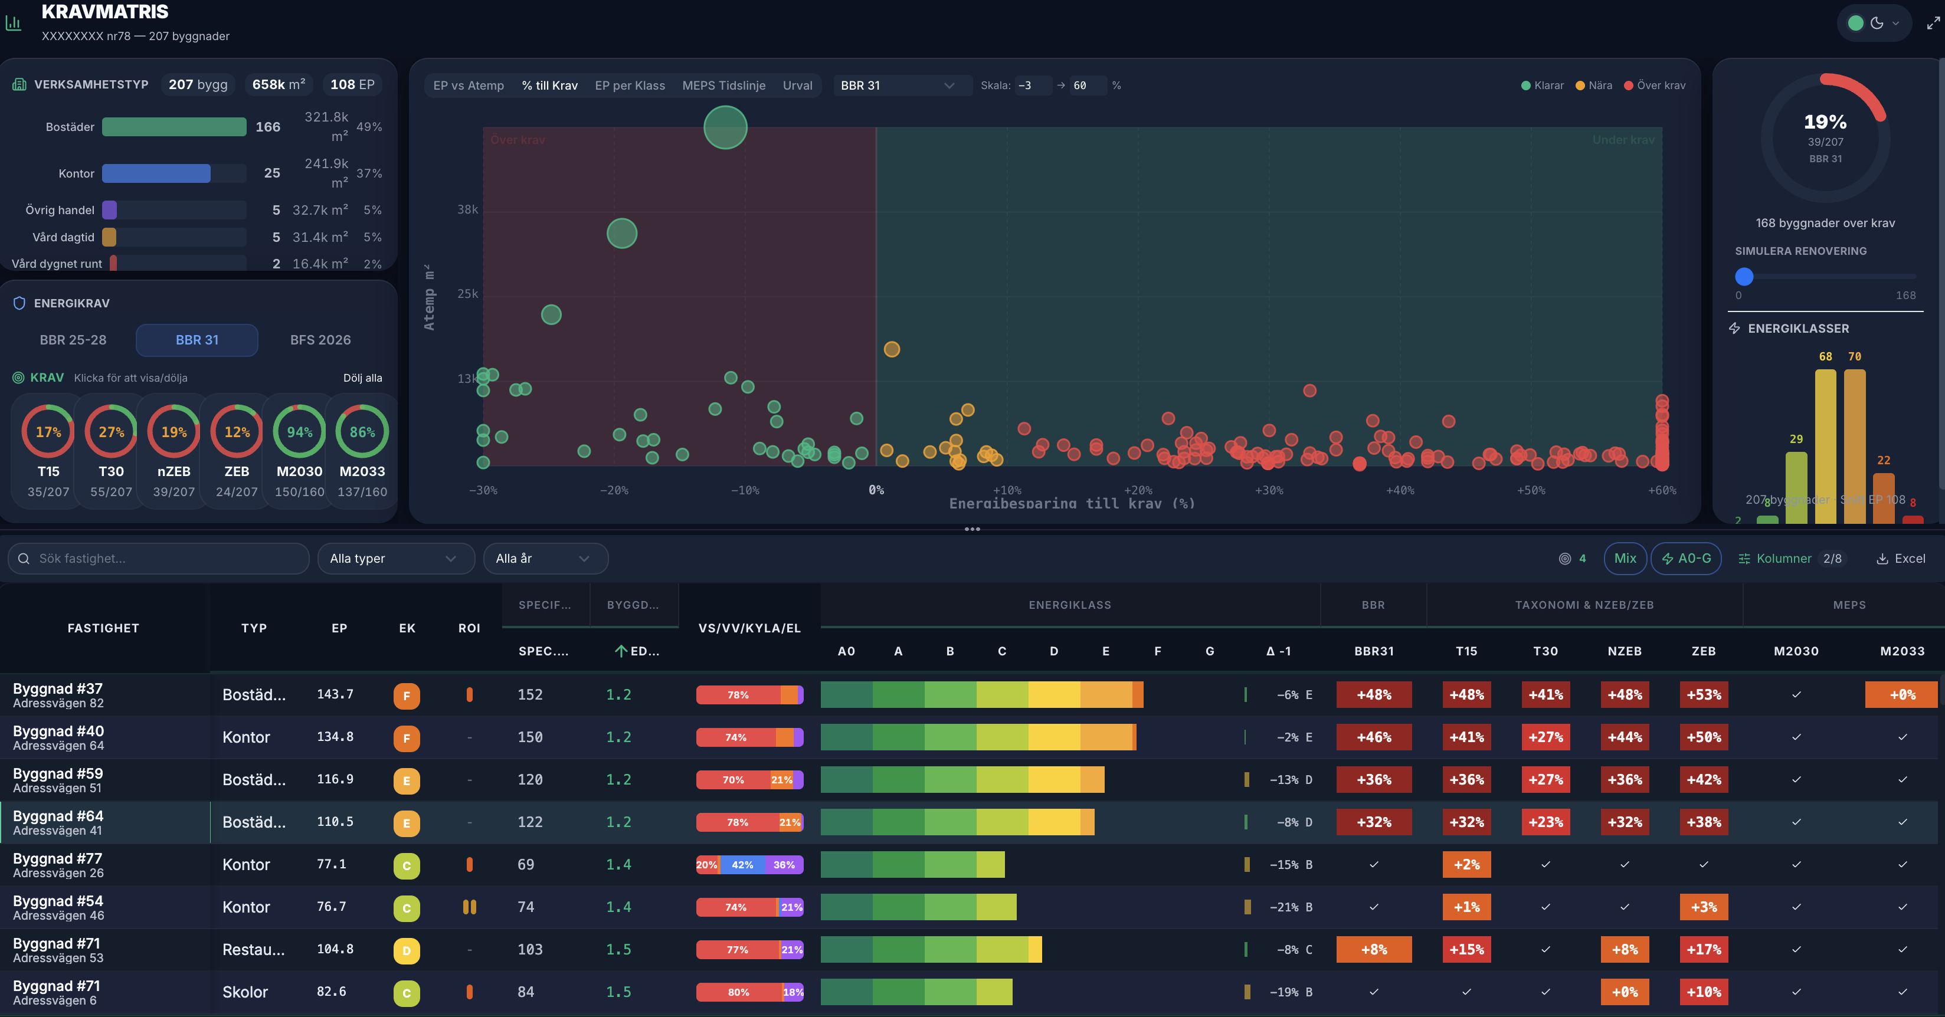This screenshot has height=1017, width=1945.
Task: Click the C energy class badge for Byggnad #77
Action: pos(406,865)
